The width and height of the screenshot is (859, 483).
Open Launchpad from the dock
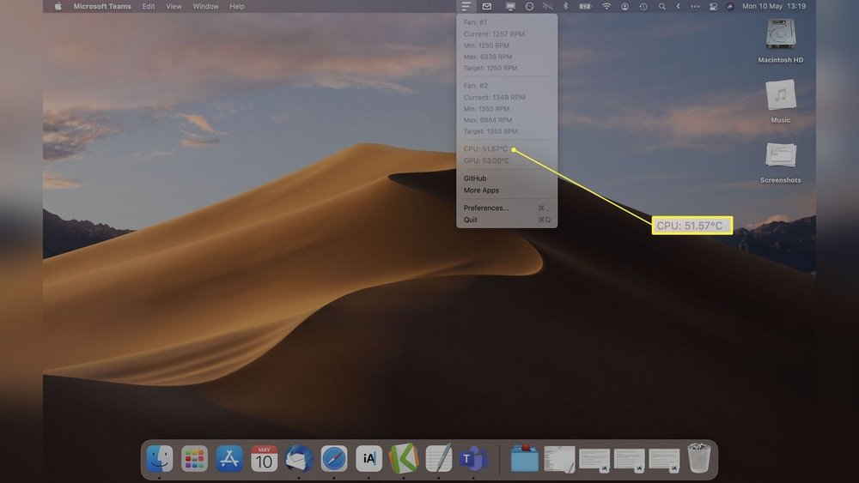coord(194,458)
